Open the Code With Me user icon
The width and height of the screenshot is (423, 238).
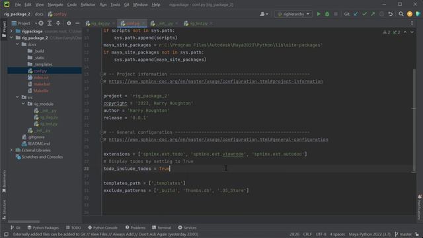click(264, 14)
